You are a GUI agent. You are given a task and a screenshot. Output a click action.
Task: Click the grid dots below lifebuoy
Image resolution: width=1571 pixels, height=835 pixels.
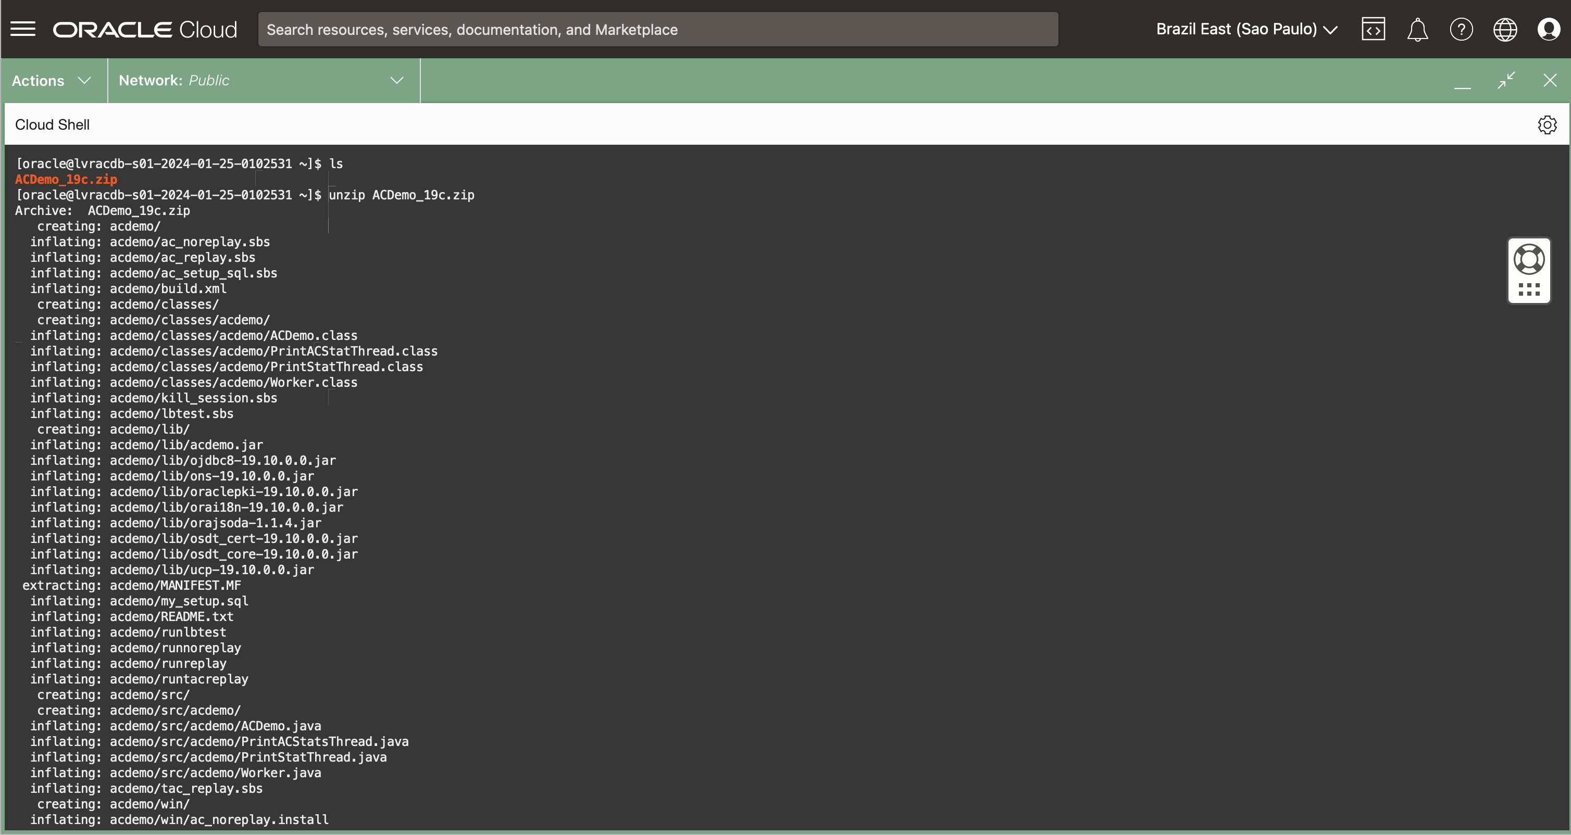click(x=1528, y=289)
